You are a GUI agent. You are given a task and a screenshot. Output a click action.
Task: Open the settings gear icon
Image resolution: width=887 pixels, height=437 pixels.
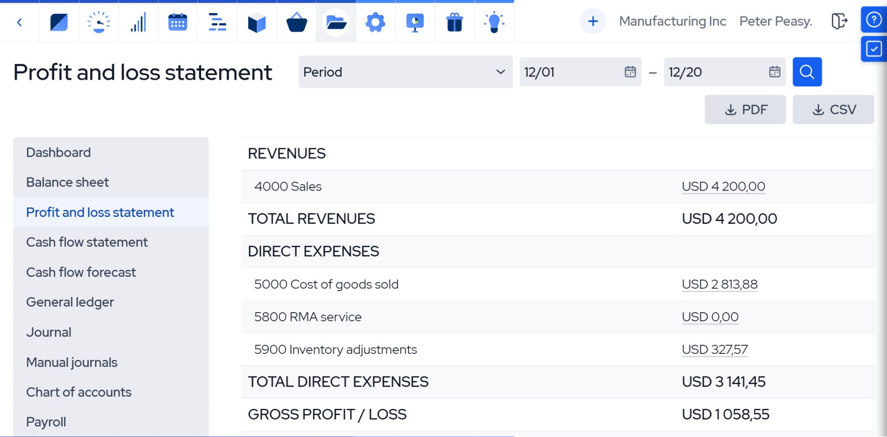coord(376,22)
